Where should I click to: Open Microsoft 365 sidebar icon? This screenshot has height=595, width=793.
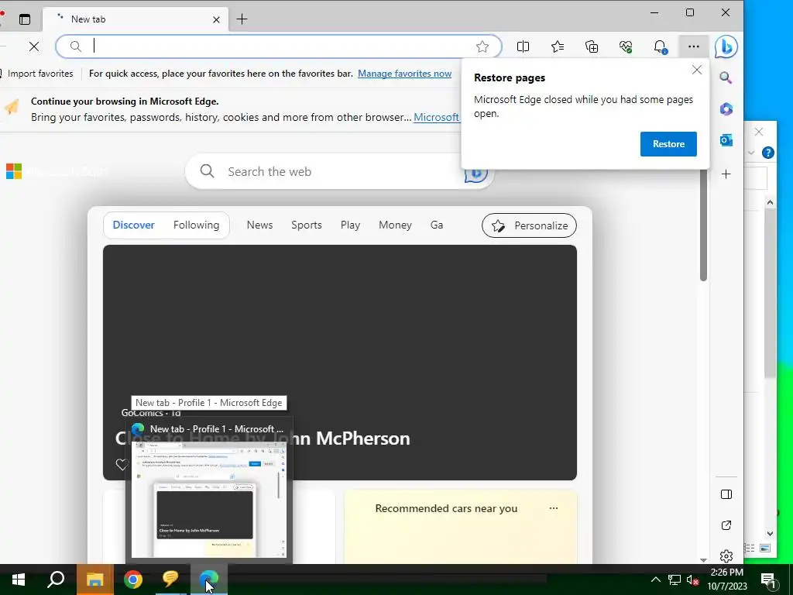726,108
